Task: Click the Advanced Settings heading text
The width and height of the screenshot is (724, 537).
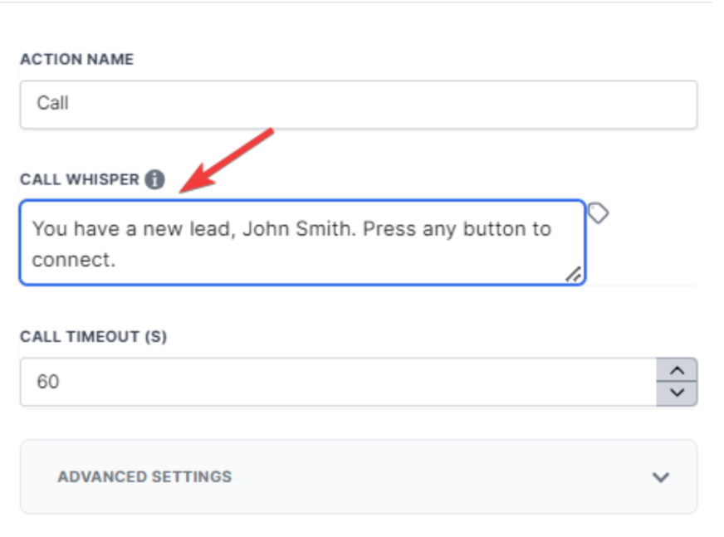Action: click(x=144, y=477)
